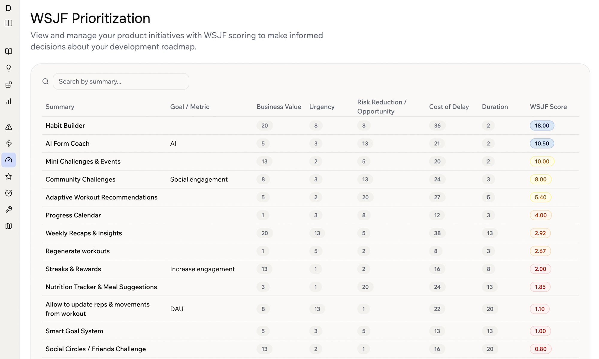Open the book icon in sidebar
This screenshot has width=599, height=359.
(x=9, y=51)
